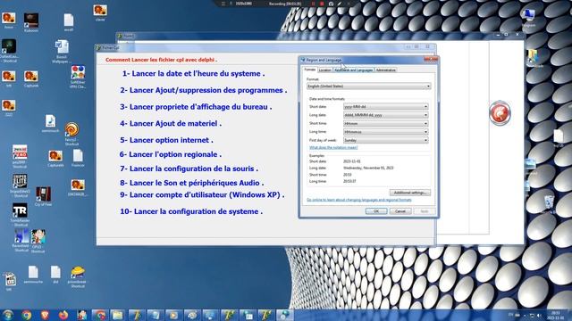Open link about changing languages and regional formats
The height and width of the screenshot is (321, 572).
359,200
